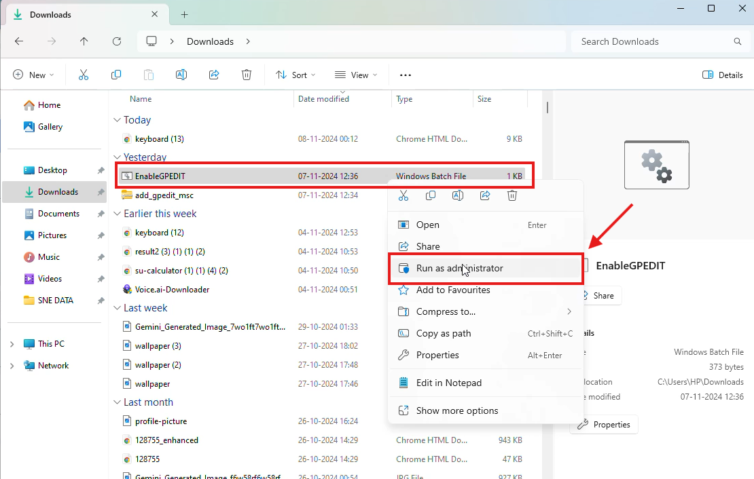
Task: Close the Downloads tab
Action: [154, 14]
